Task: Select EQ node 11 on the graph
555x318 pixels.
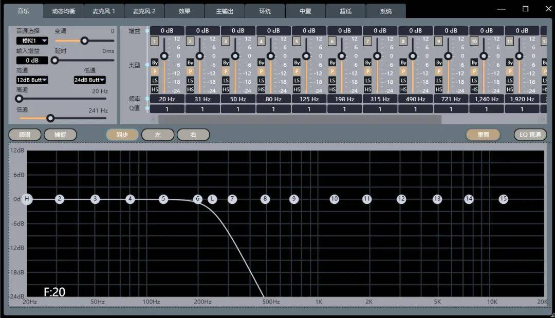Action: [367, 199]
